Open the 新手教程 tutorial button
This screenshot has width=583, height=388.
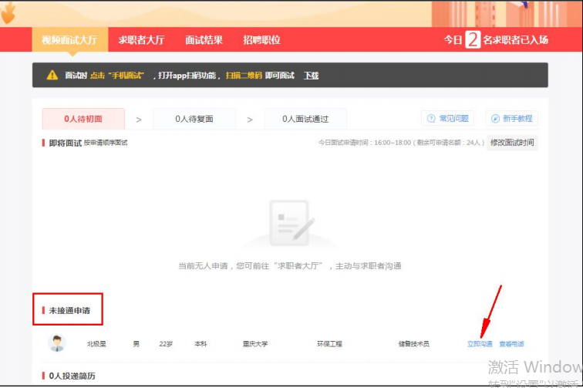[x=511, y=119]
